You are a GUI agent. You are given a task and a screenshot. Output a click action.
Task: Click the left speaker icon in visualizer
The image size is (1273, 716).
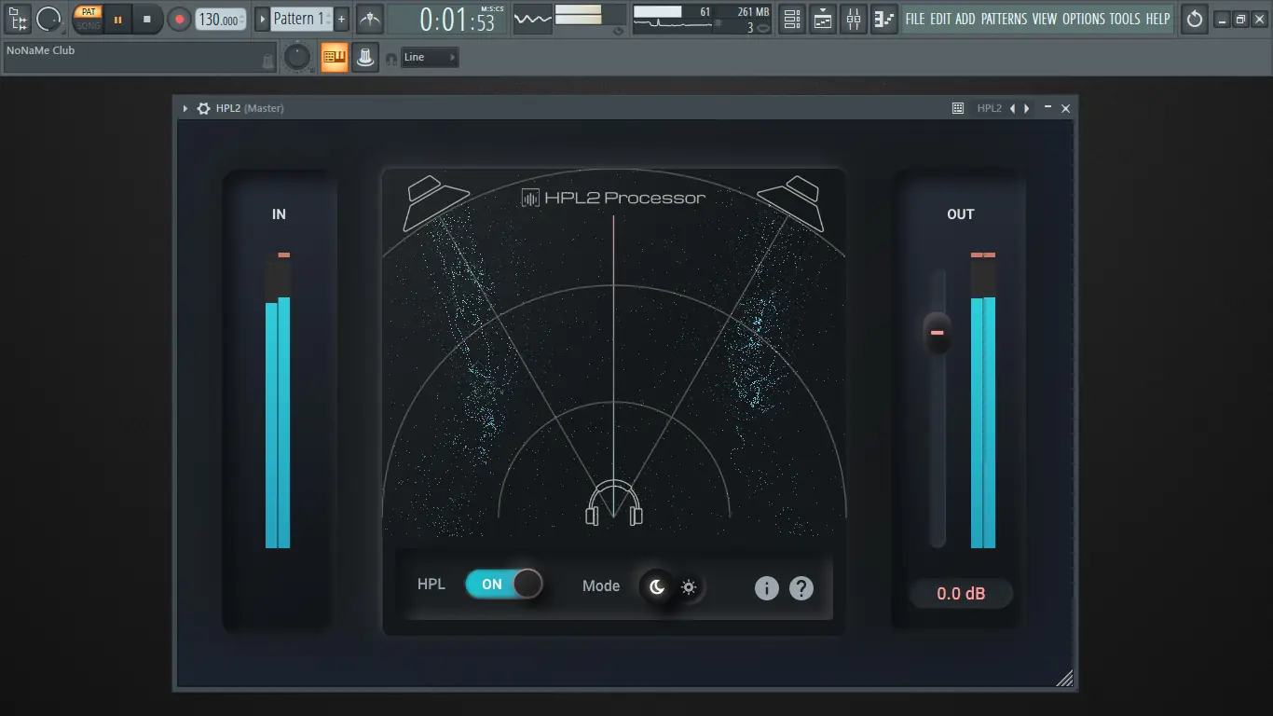point(436,201)
